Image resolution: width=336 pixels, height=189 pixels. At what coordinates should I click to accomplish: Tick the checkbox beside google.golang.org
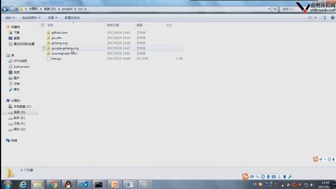[44, 48]
